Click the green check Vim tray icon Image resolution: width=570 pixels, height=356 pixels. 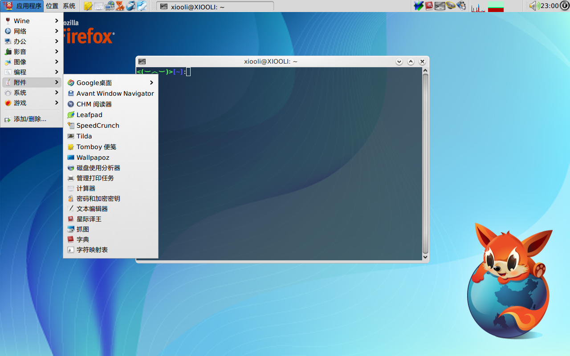(x=419, y=6)
